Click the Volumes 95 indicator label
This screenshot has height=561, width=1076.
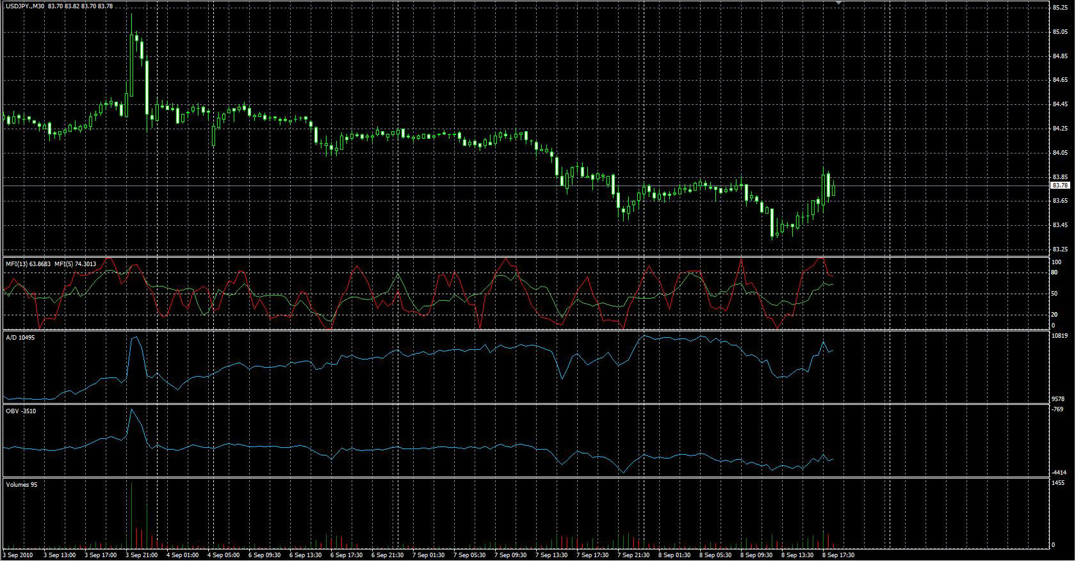click(21, 484)
